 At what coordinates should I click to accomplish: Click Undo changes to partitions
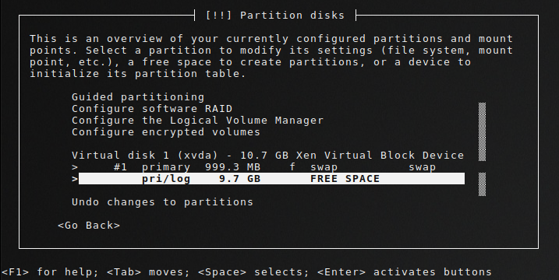(x=162, y=202)
